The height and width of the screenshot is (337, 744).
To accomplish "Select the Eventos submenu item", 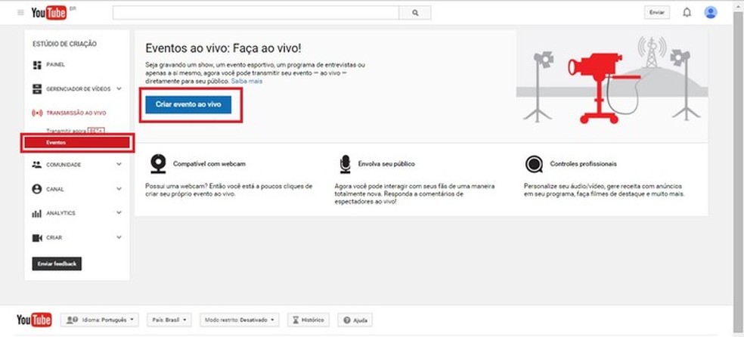I will [77, 143].
